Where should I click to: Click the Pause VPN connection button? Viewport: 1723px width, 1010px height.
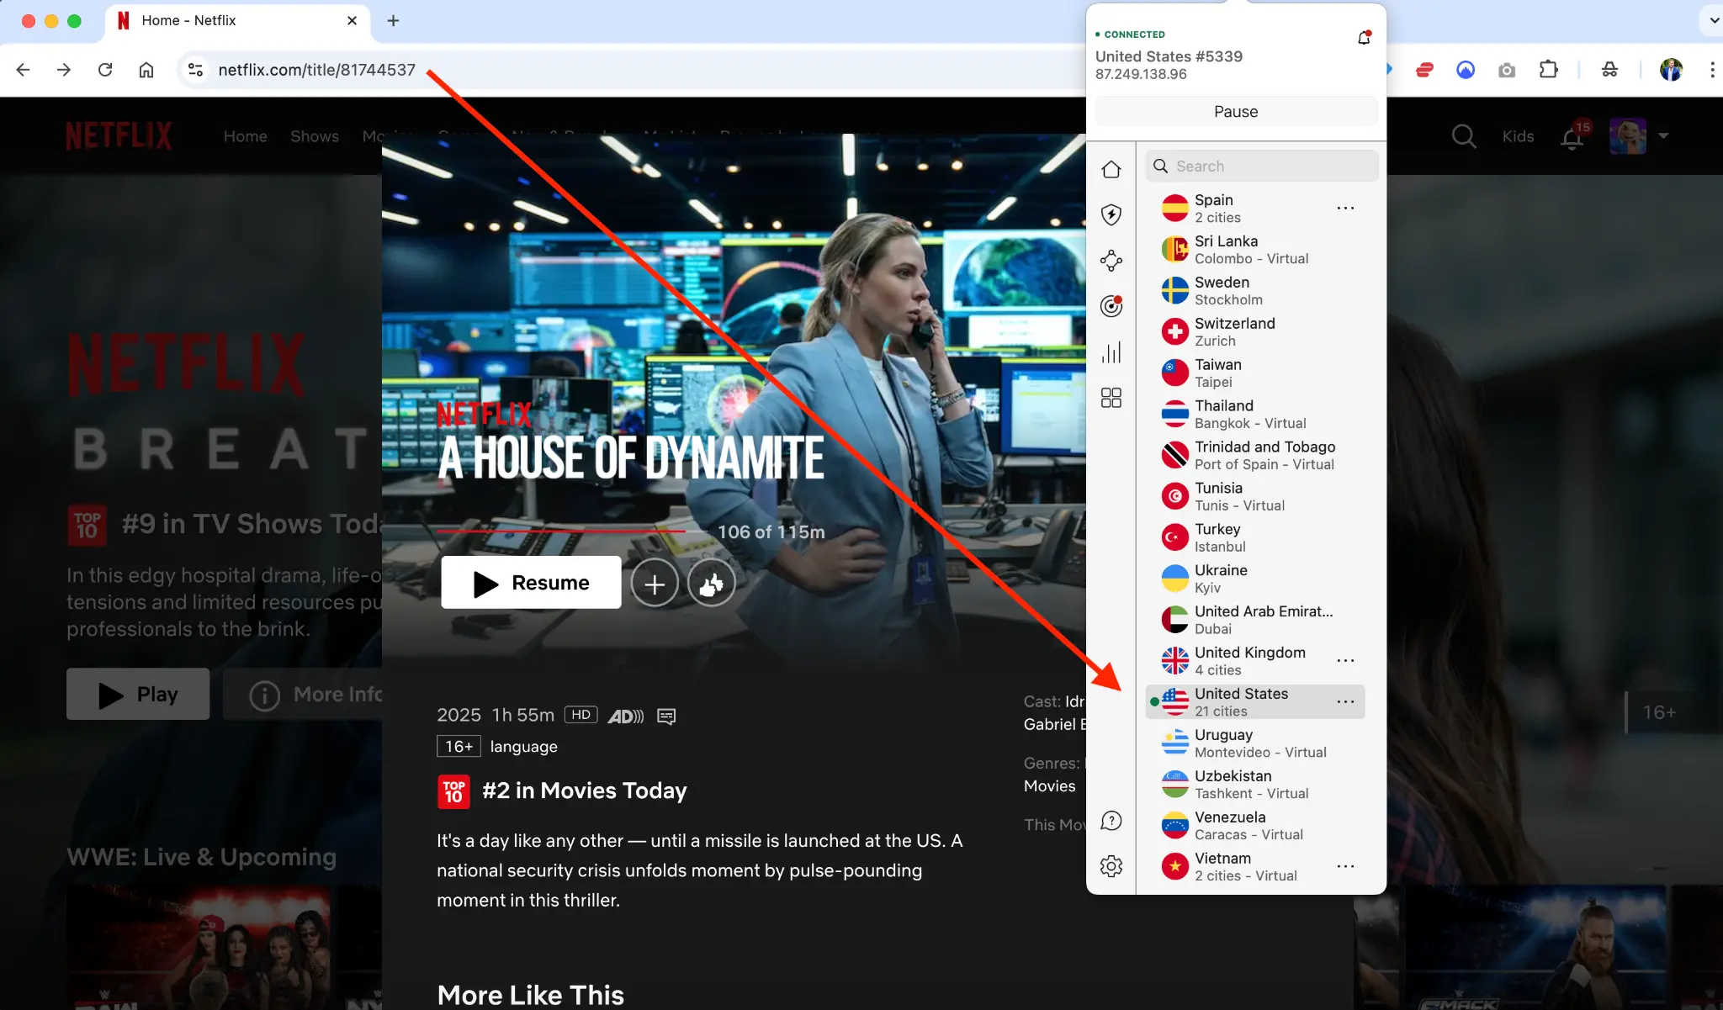[x=1235, y=111]
